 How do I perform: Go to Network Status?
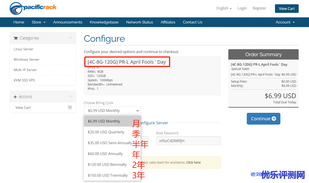139,22
